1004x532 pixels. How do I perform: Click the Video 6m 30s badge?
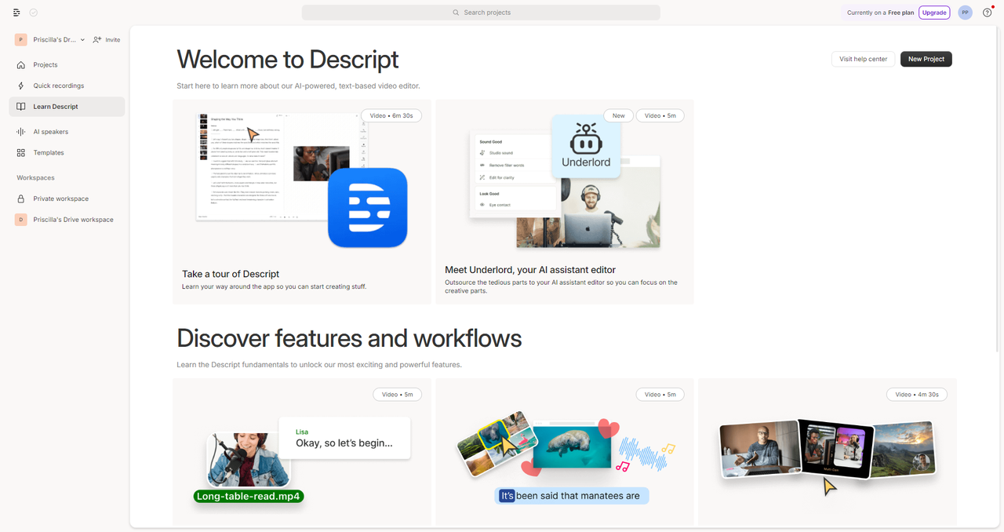click(x=391, y=115)
